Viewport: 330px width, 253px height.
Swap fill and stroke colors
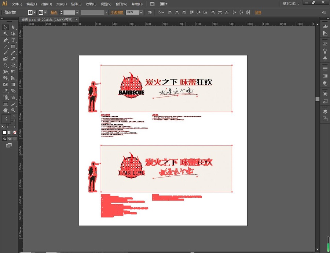[x=14, y=116]
